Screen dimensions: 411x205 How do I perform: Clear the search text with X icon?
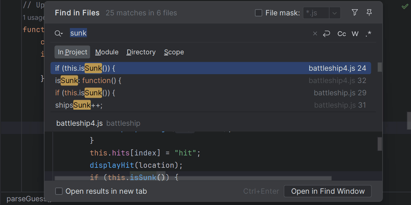point(315,33)
